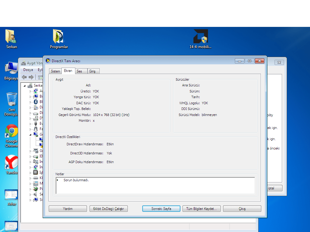
Task: Click the WHQL Logolu YOK value
Action: point(205,103)
